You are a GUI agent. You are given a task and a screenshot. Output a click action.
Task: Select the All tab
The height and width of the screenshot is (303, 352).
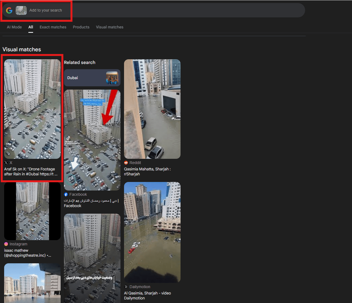click(31, 27)
